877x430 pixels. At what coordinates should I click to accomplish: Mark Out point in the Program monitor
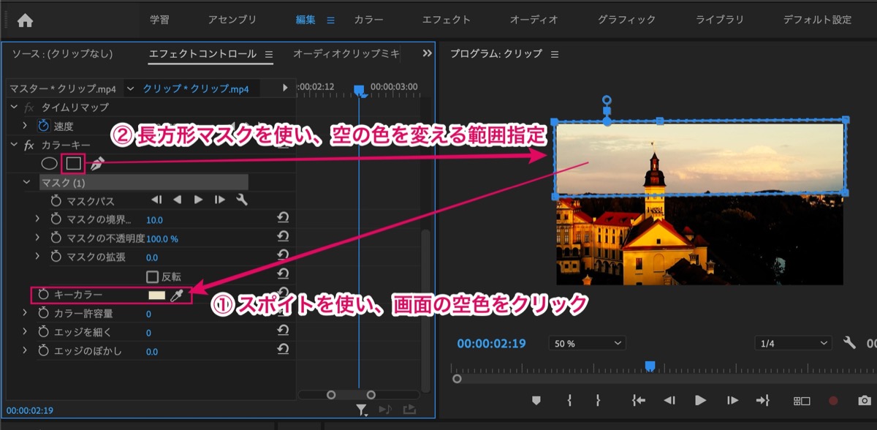pyautogui.click(x=598, y=400)
